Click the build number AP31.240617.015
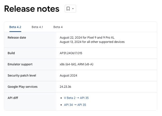This screenshot has width=162, height=116. click(71, 53)
